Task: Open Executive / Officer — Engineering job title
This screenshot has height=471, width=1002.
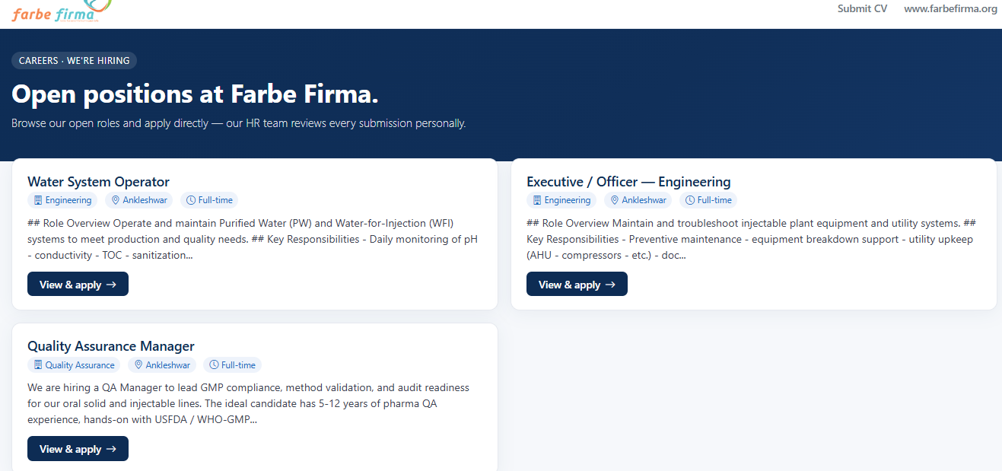Action: click(628, 182)
